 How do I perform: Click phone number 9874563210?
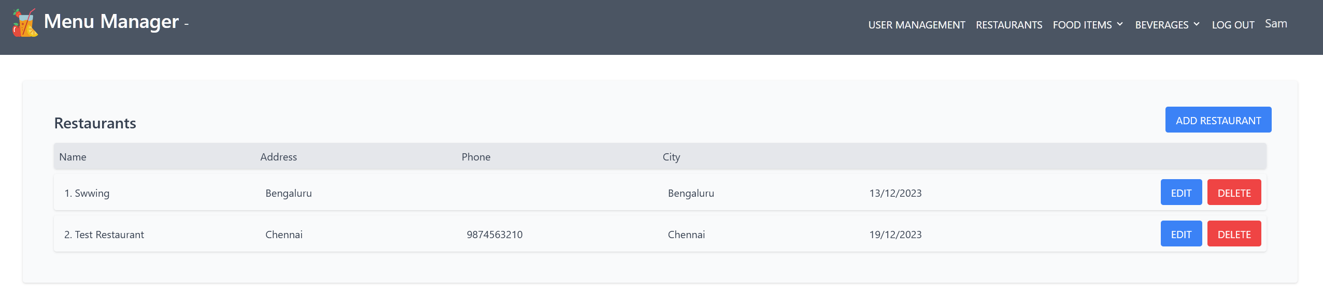click(494, 235)
